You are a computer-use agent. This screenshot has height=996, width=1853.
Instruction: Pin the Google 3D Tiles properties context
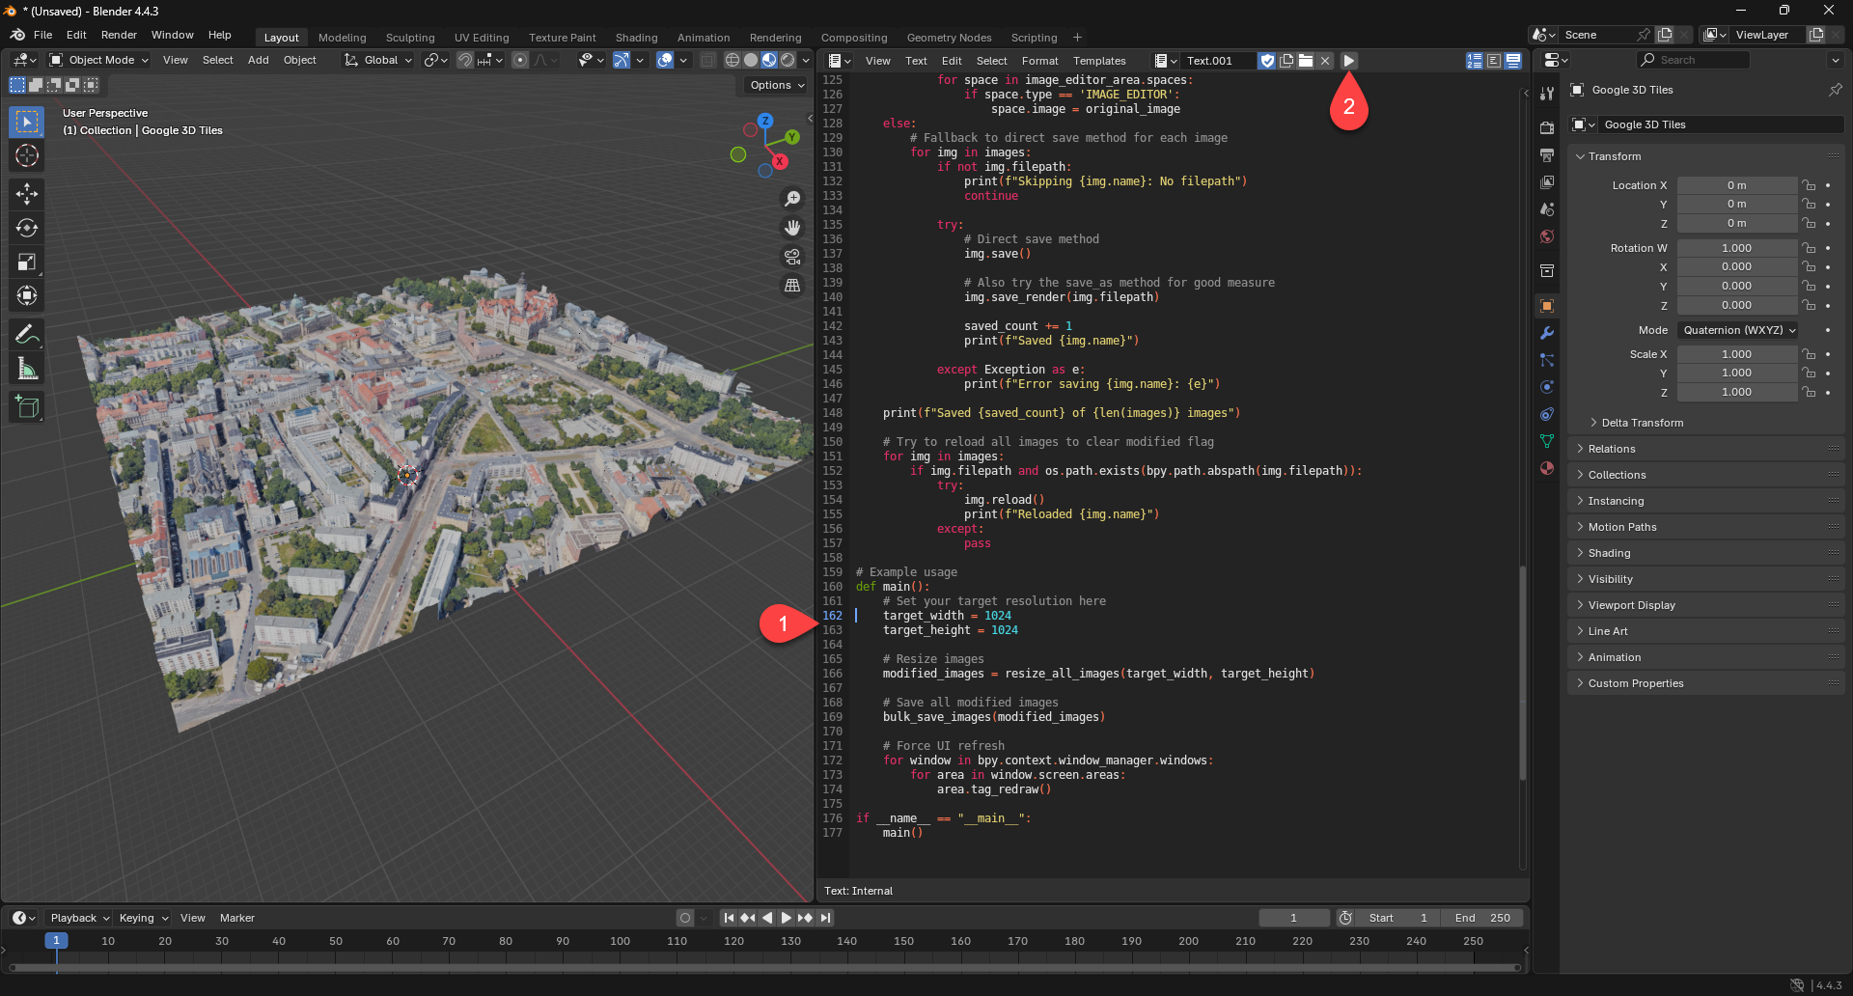pos(1835,90)
